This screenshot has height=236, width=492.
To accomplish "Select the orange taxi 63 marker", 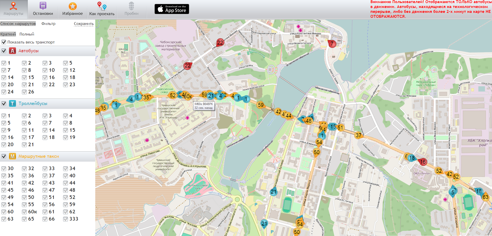I will (x=485, y=197).
